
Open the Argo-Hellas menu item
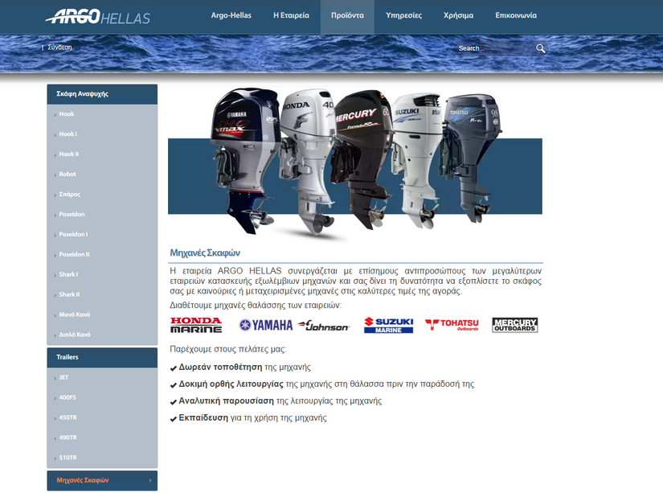(x=231, y=15)
